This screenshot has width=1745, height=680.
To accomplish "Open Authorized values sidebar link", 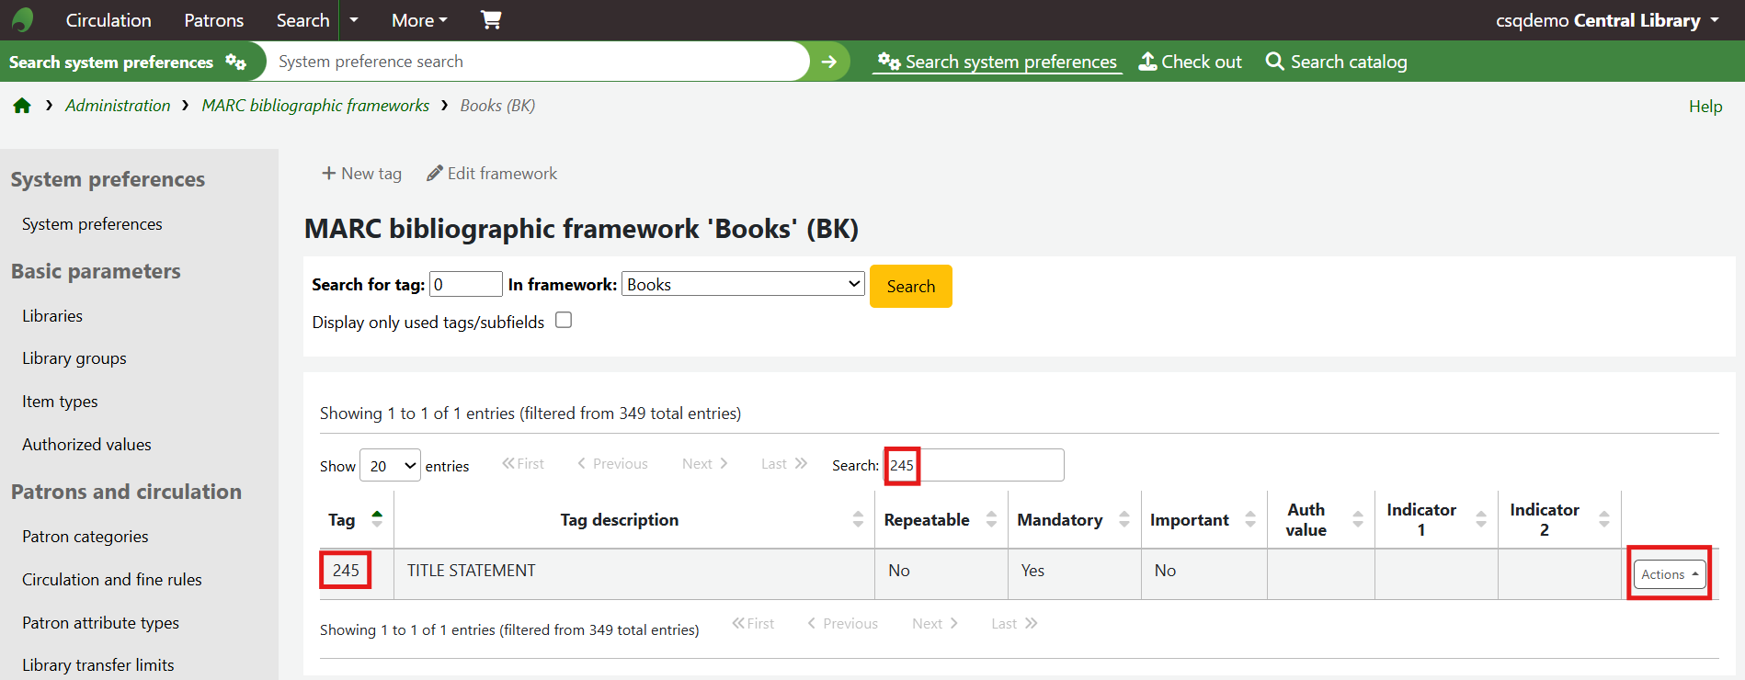I will pos(86,445).
